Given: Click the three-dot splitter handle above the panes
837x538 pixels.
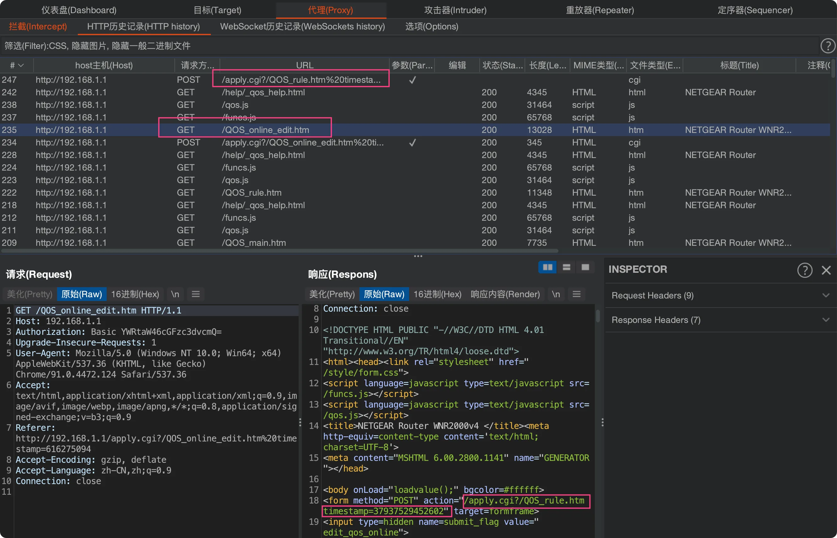Looking at the screenshot, I should click(418, 256).
